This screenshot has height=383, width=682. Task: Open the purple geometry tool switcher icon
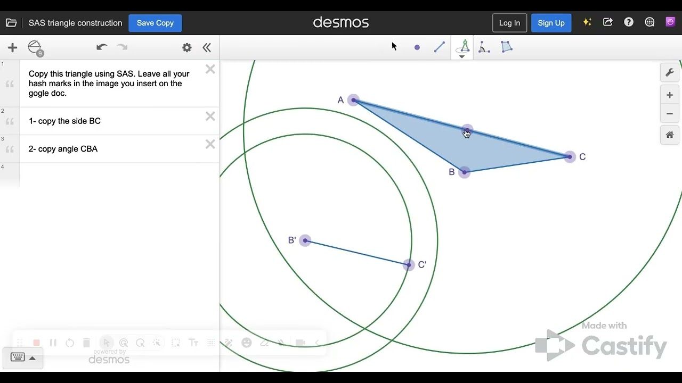click(x=670, y=22)
